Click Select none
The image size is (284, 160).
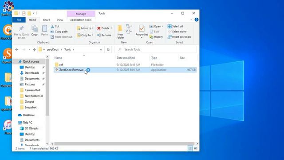[x=177, y=32]
